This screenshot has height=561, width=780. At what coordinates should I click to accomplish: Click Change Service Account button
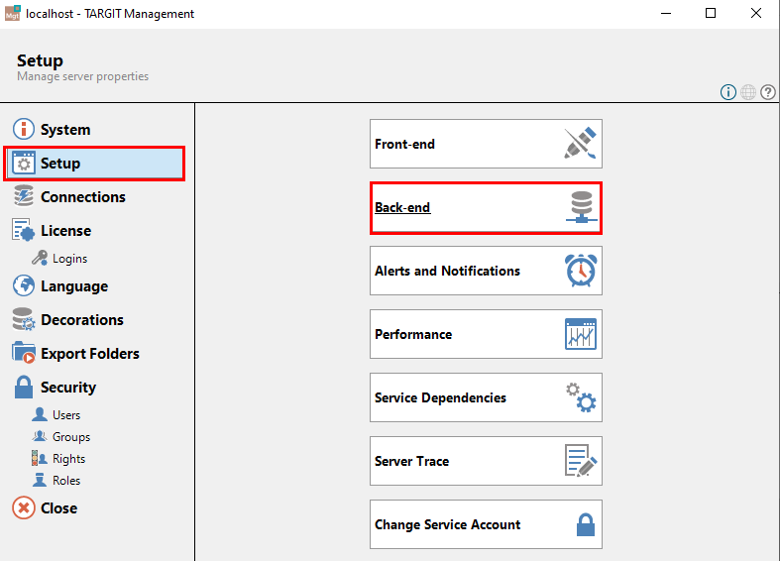coord(486,524)
